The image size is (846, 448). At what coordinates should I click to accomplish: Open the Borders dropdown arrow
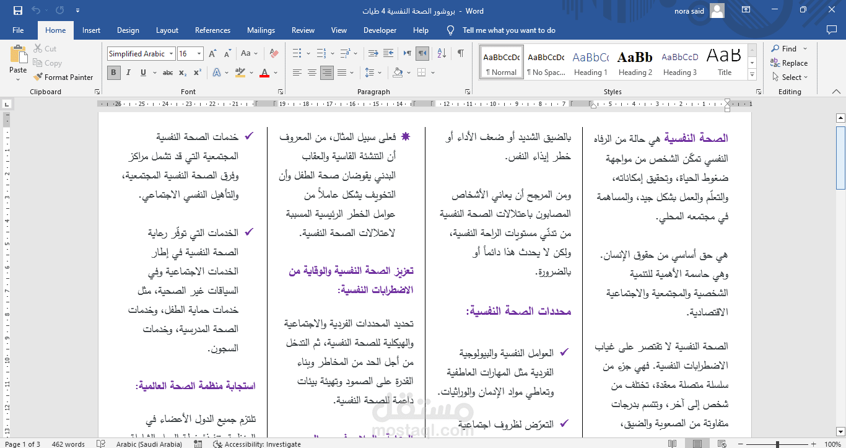coord(432,72)
